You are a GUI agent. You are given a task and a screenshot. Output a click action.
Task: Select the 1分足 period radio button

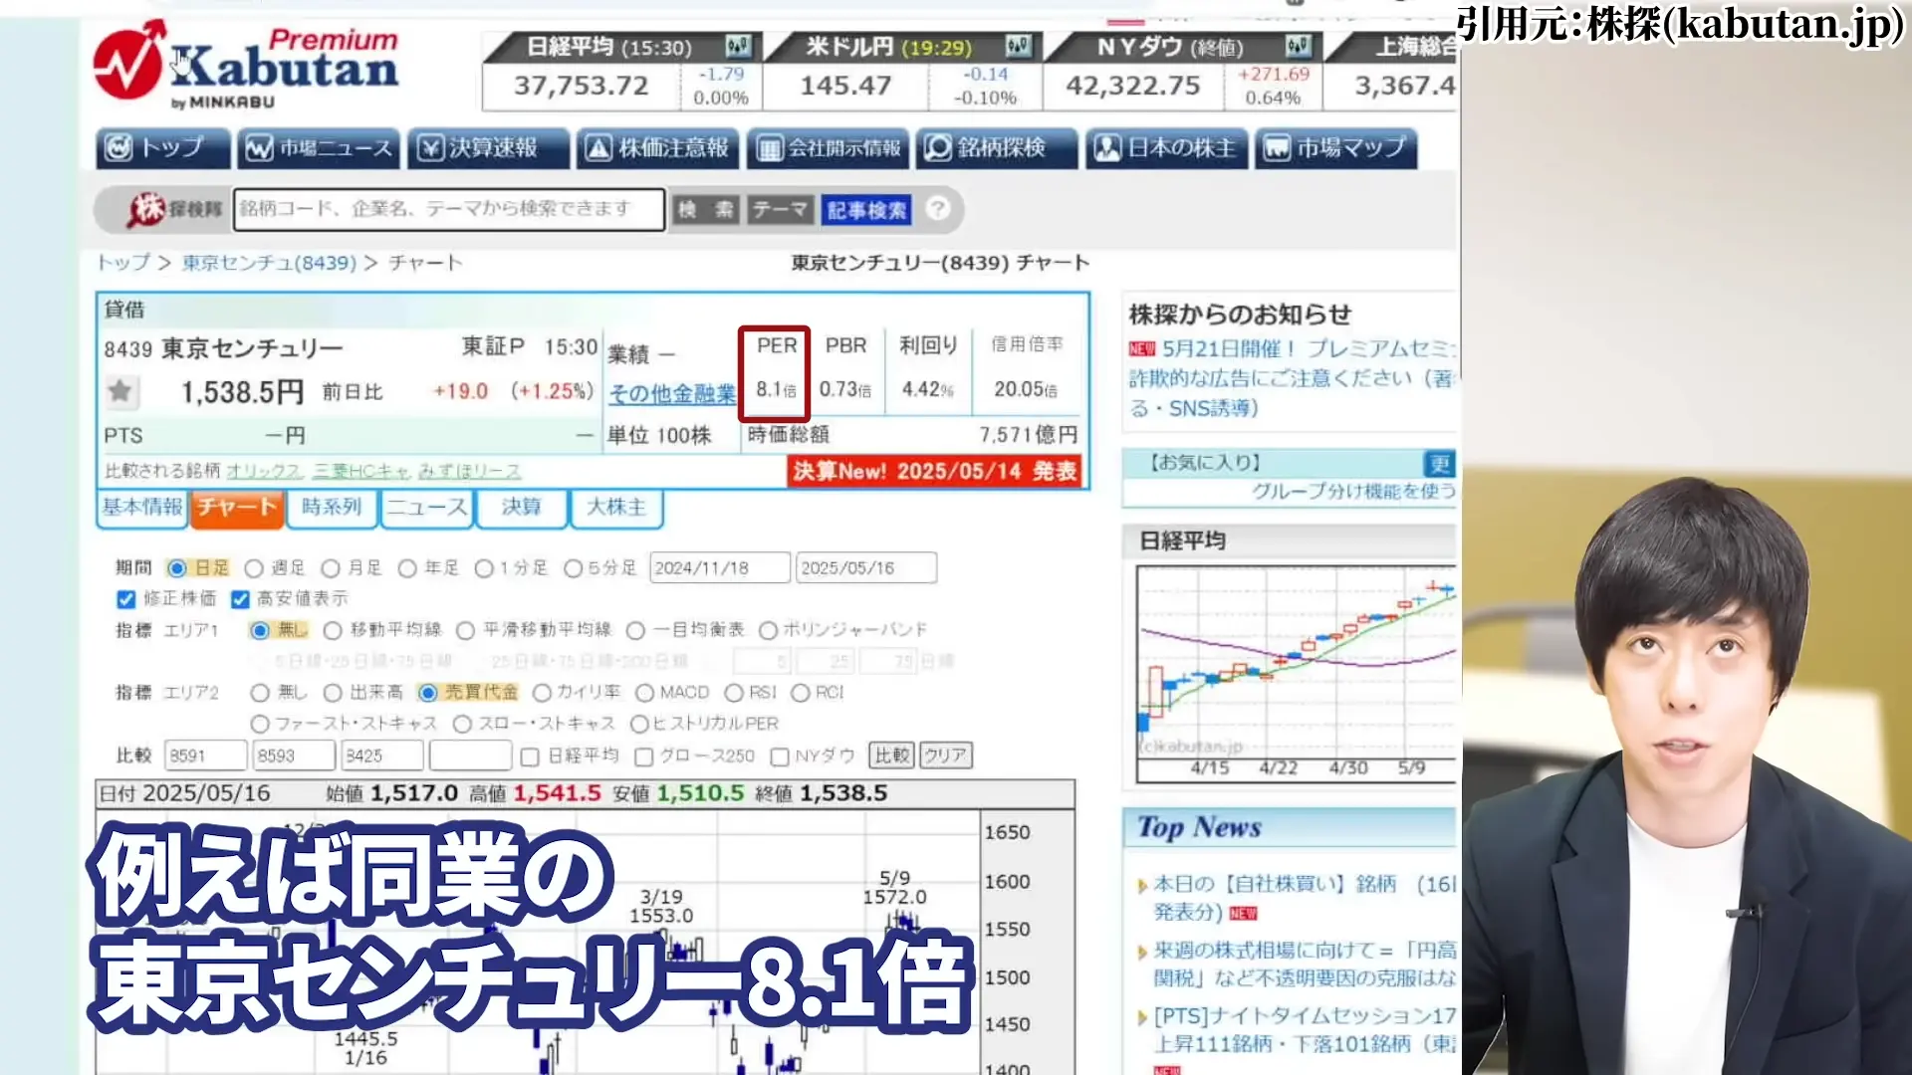(484, 568)
